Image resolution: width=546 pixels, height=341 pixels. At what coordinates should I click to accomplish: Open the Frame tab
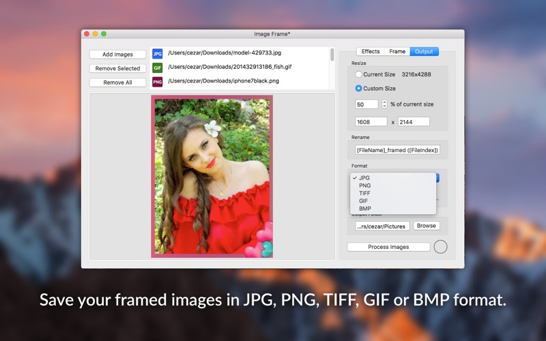tap(397, 52)
